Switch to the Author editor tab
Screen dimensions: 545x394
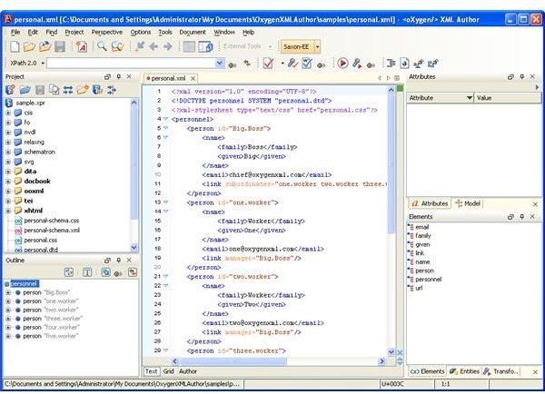coord(188,371)
